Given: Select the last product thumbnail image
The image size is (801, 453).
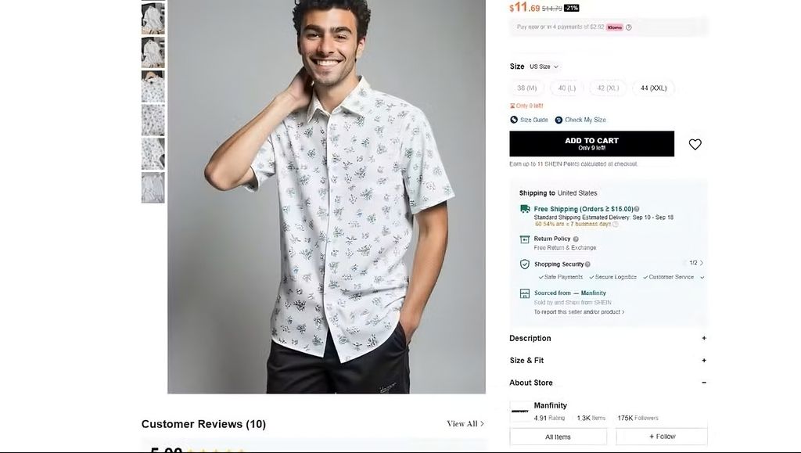Looking at the screenshot, I should 153,188.
